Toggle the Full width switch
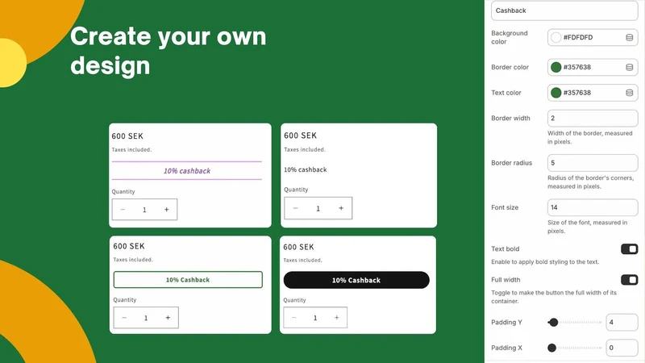Screen dimensions: 645x363 click(x=629, y=280)
